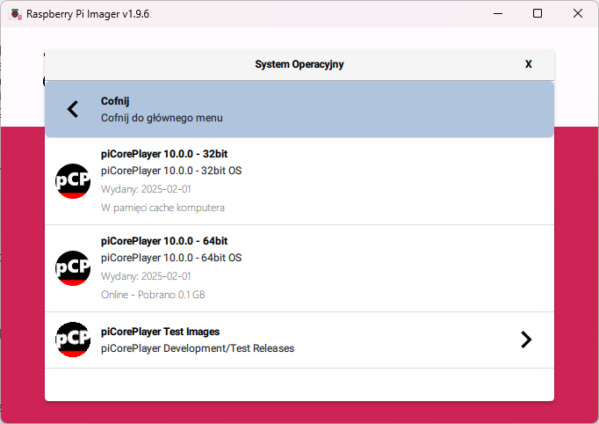Screen dimensions: 599x424
Task: Click the 'piCorePlayer 10.0.0 - 32bit OS' description
Action: [x=170, y=171]
